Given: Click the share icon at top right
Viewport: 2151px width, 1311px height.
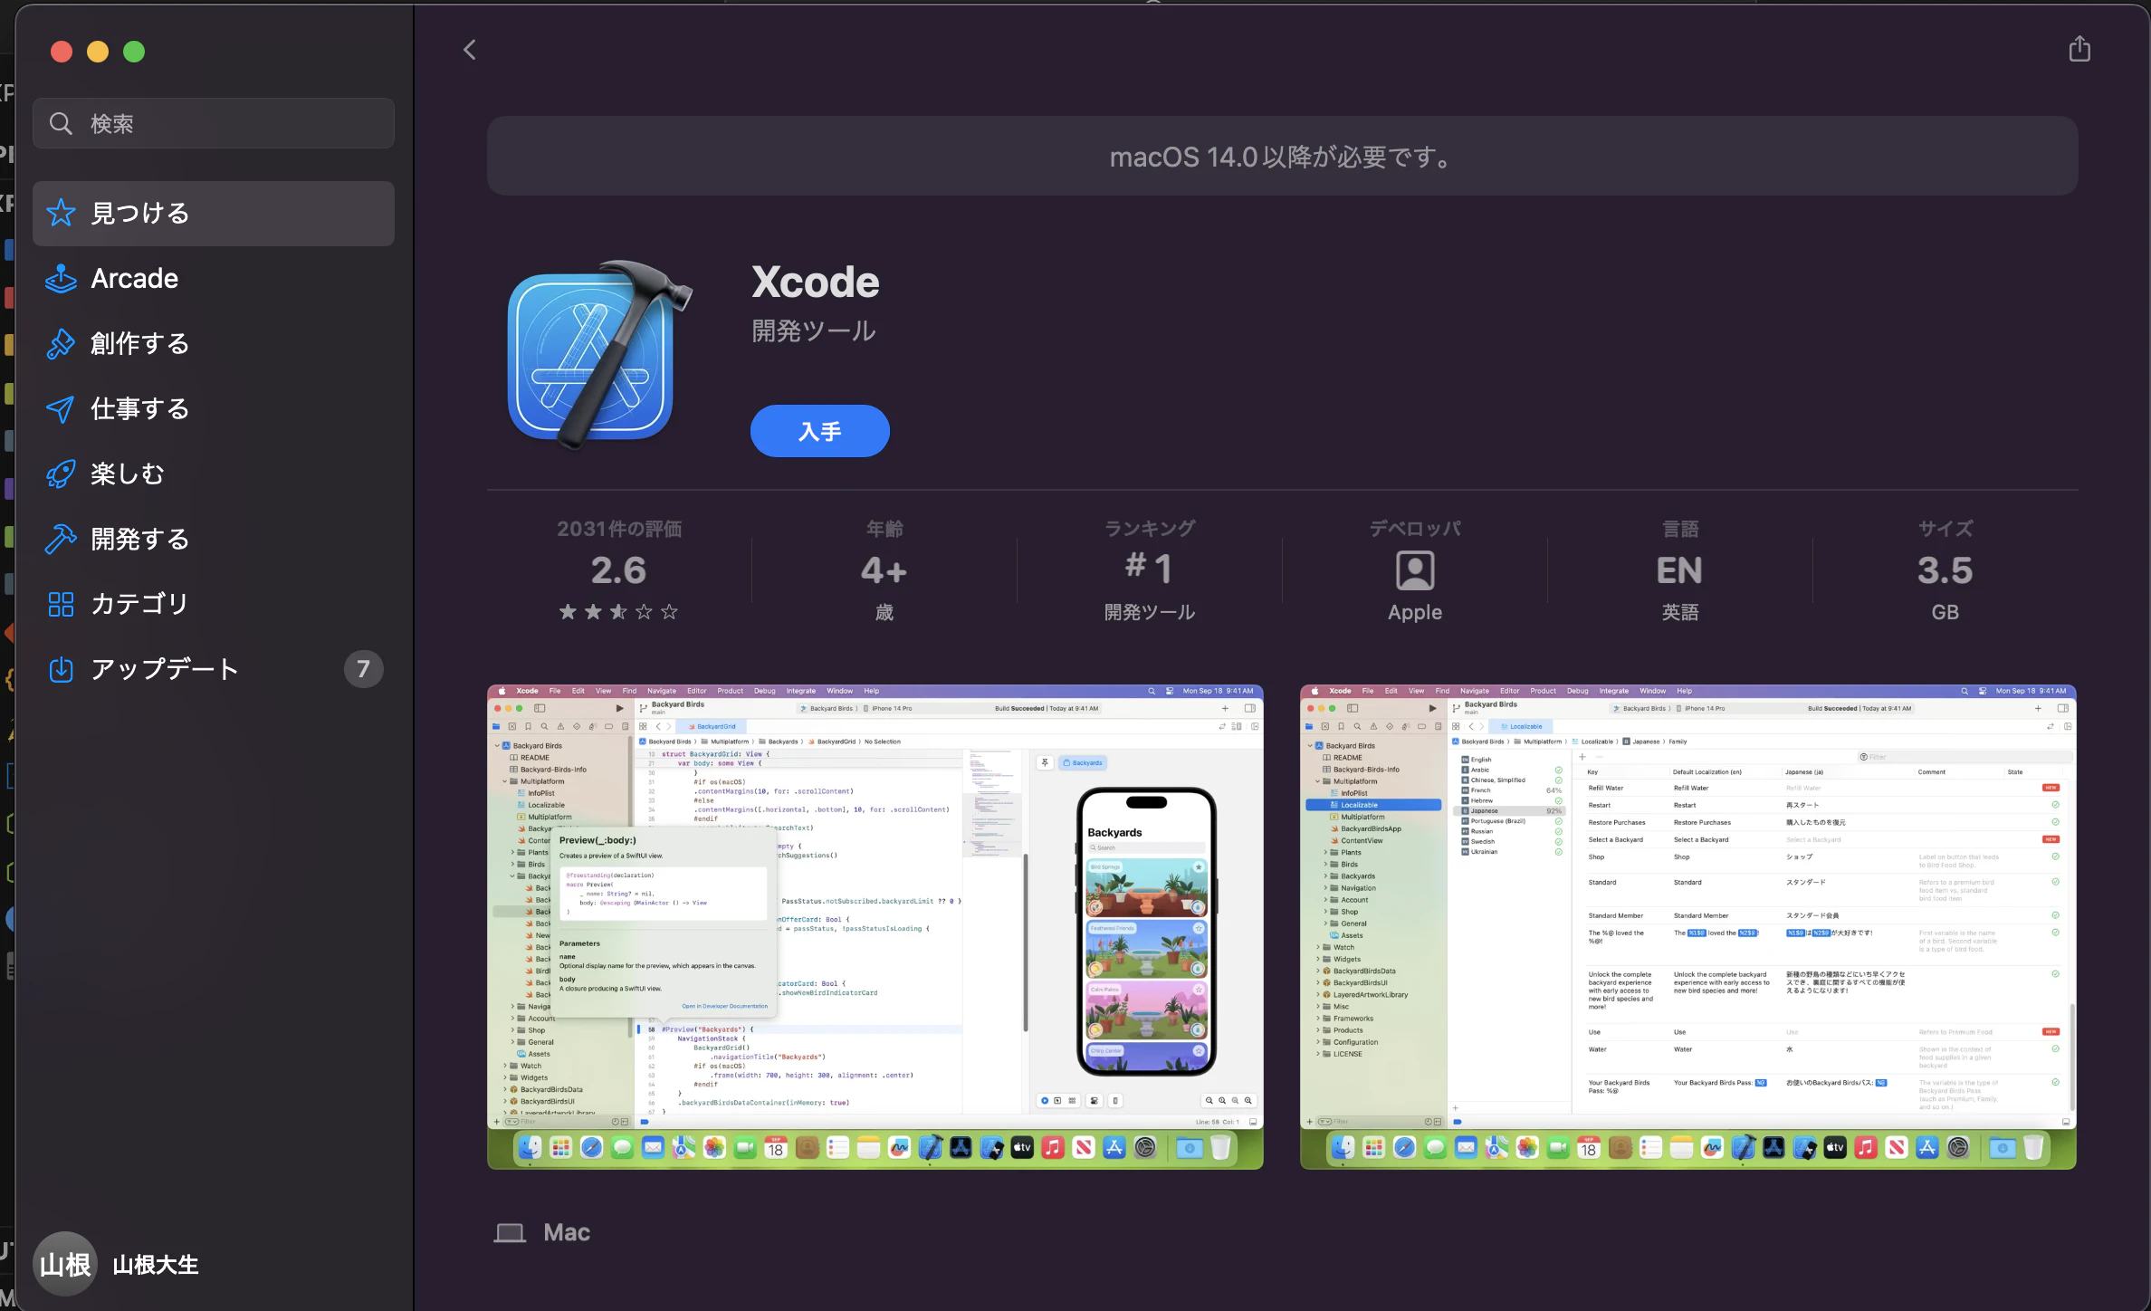Looking at the screenshot, I should [2079, 49].
